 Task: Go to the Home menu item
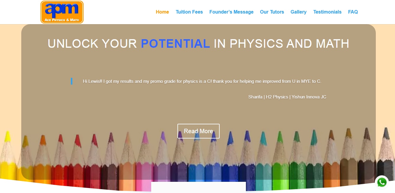(162, 12)
